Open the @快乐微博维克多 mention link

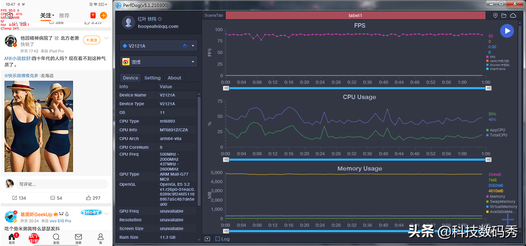[21, 75]
